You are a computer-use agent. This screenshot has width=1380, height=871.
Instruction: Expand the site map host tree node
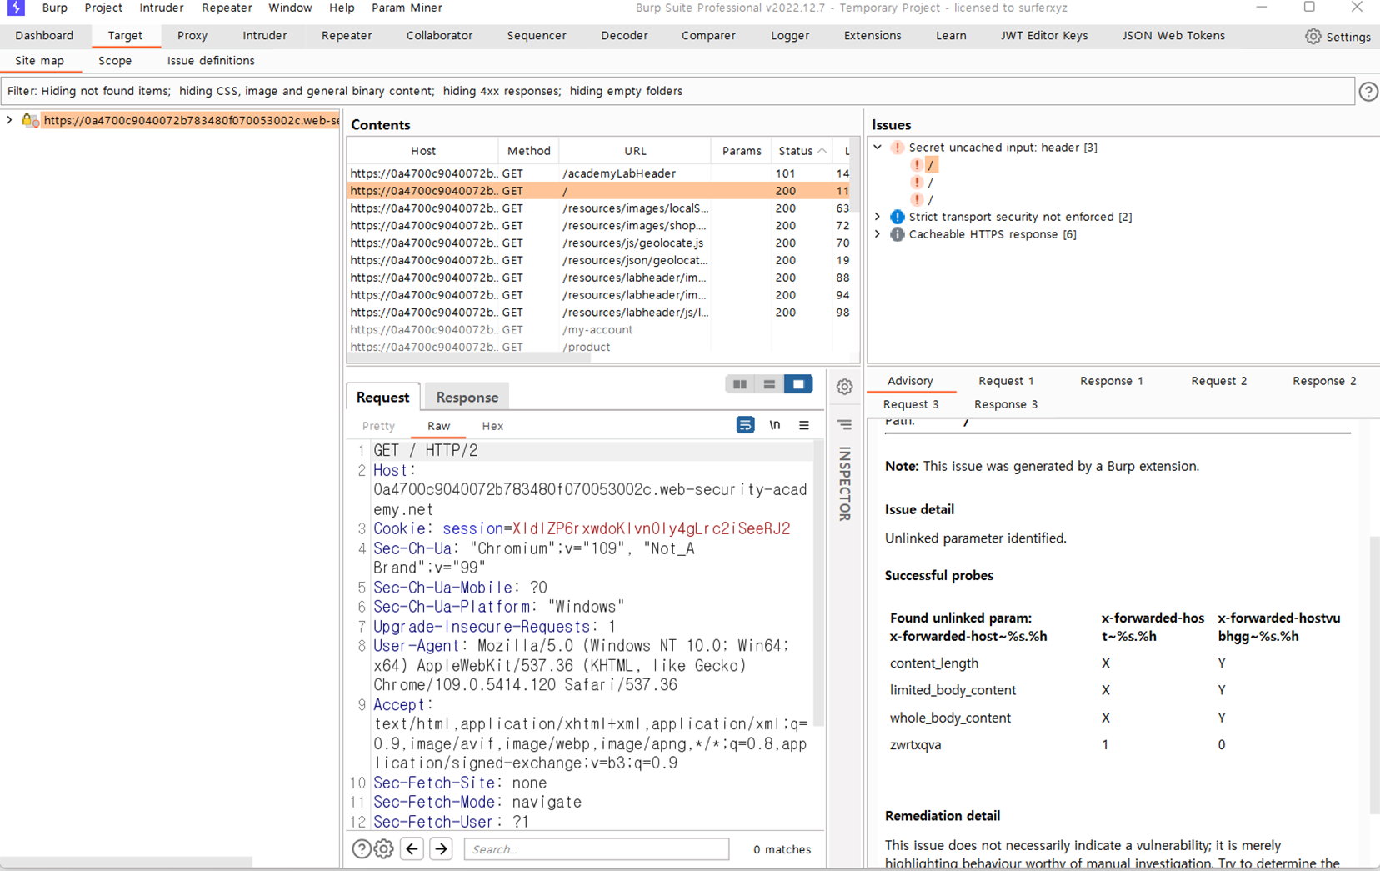[9, 120]
